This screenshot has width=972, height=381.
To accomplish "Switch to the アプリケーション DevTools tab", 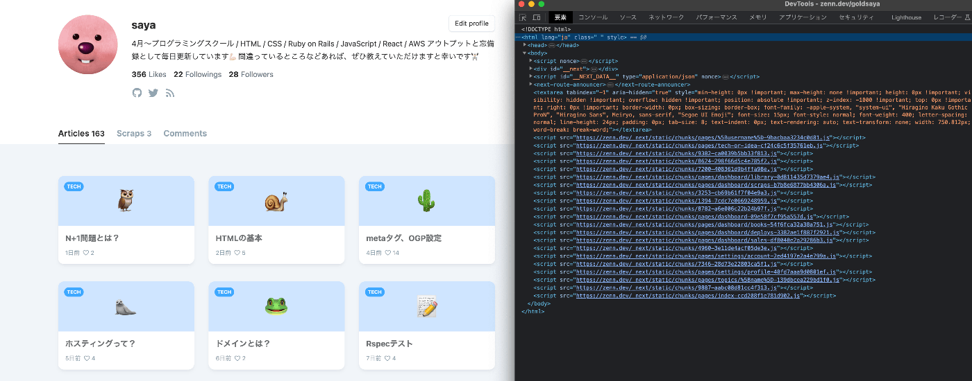I will click(803, 17).
